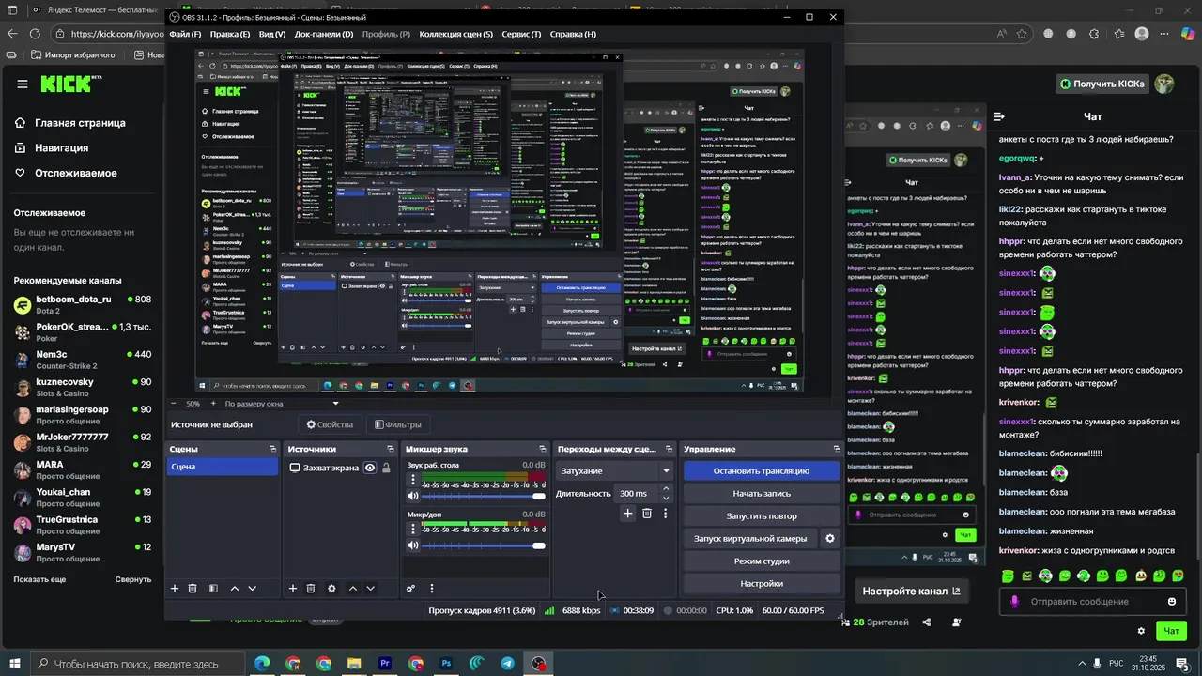Viewport: 1202px width, 676px height.
Task: Move the source up in the list
Action: [x=353, y=589]
